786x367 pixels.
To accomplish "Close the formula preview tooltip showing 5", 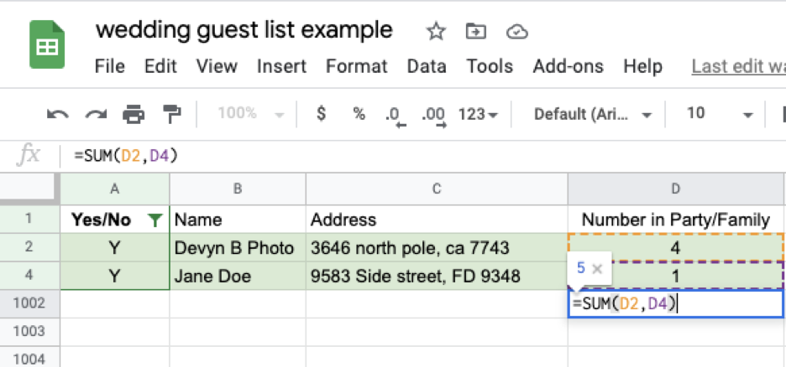I will point(597,269).
